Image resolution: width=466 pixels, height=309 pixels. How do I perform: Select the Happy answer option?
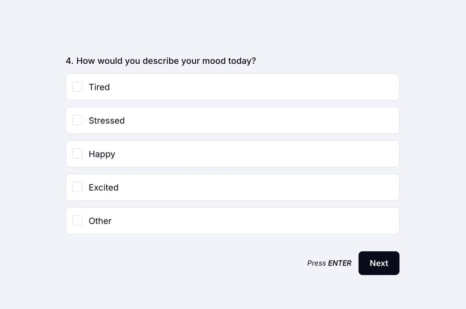tap(232, 154)
